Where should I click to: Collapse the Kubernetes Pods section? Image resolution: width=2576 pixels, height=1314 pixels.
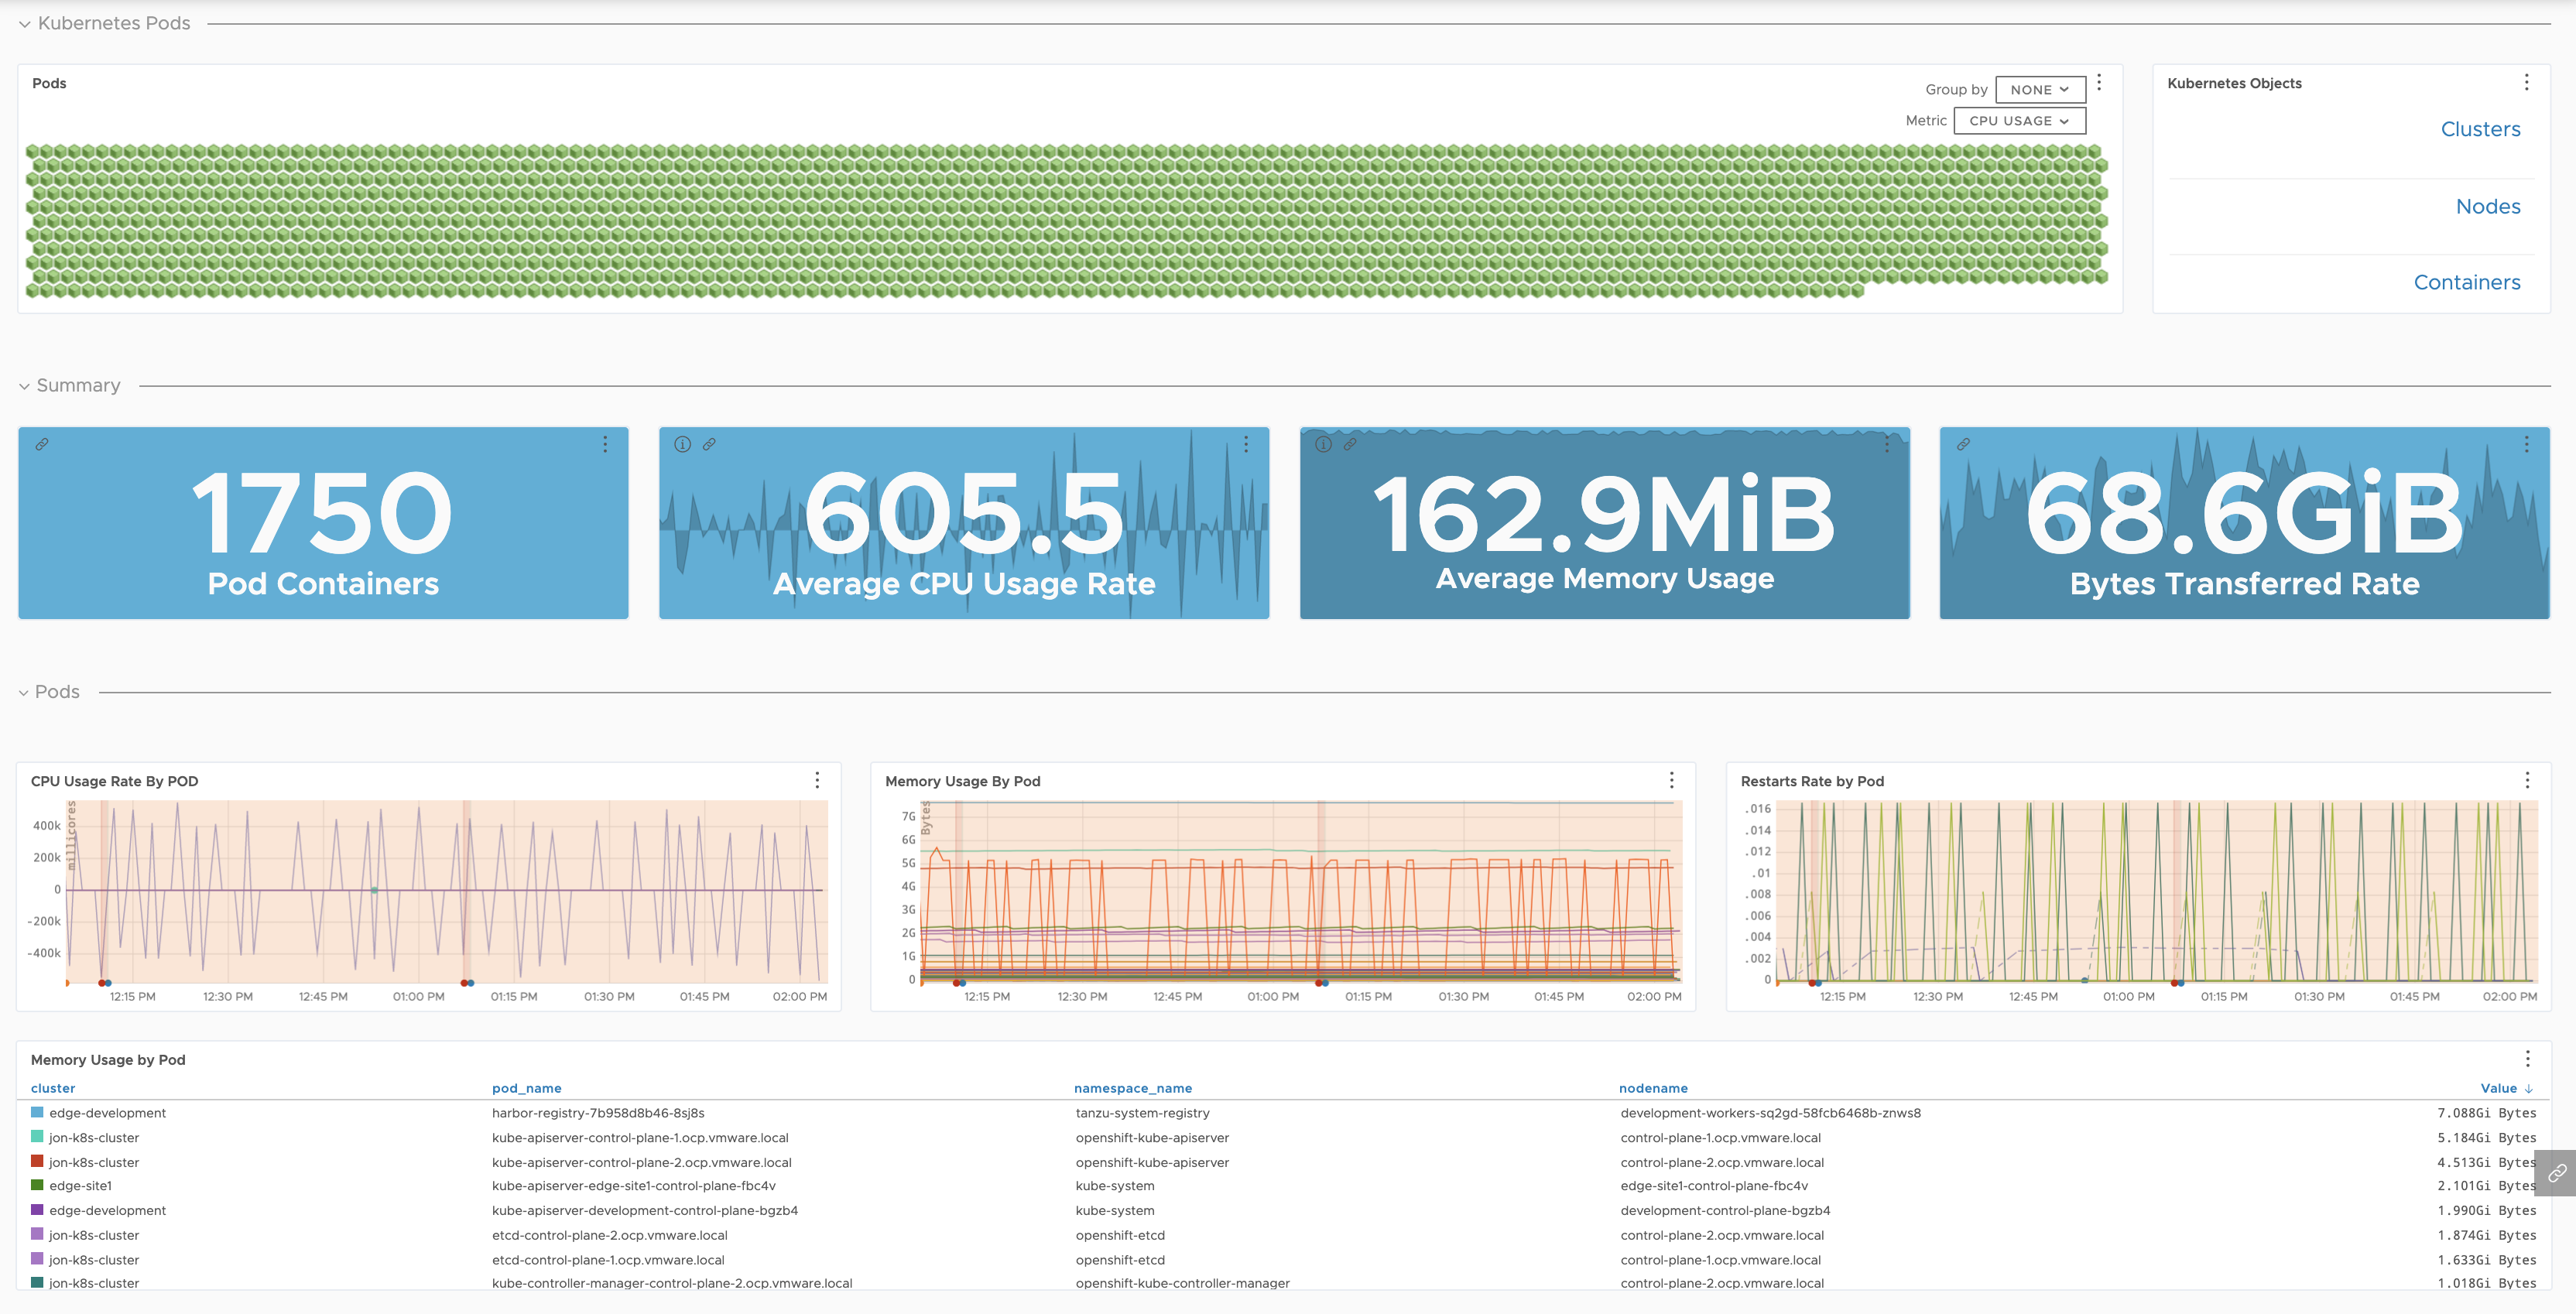(x=24, y=24)
